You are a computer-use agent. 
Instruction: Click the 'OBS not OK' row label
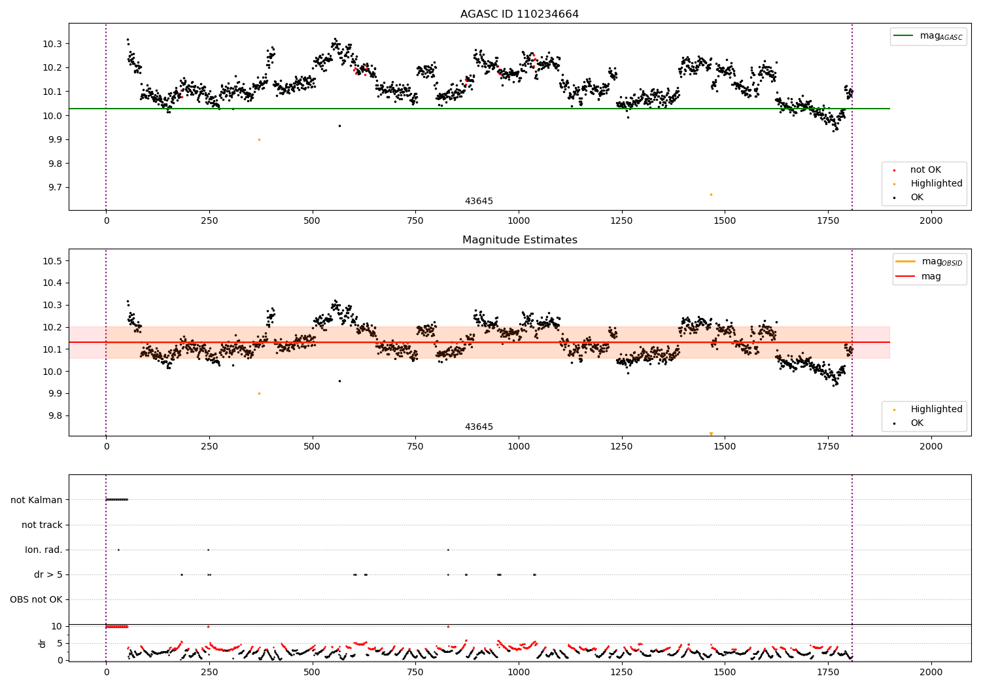[36, 600]
